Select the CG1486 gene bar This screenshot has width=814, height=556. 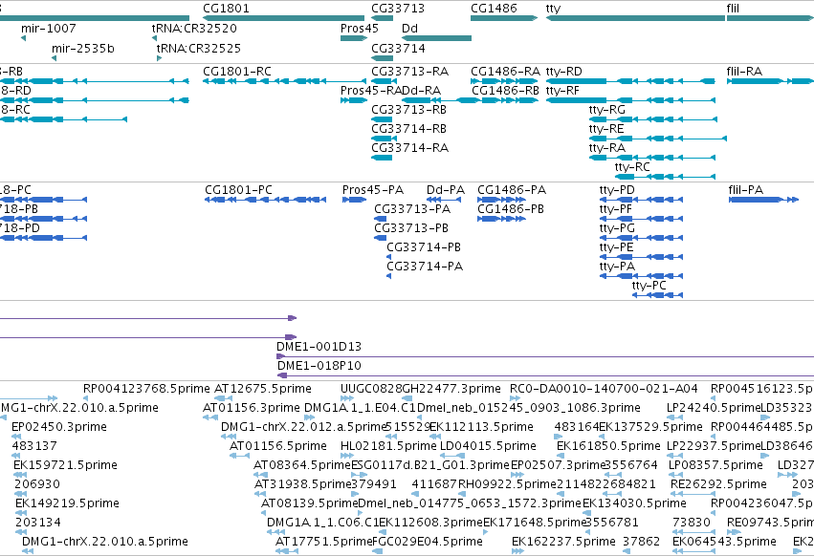tap(504, 18)
